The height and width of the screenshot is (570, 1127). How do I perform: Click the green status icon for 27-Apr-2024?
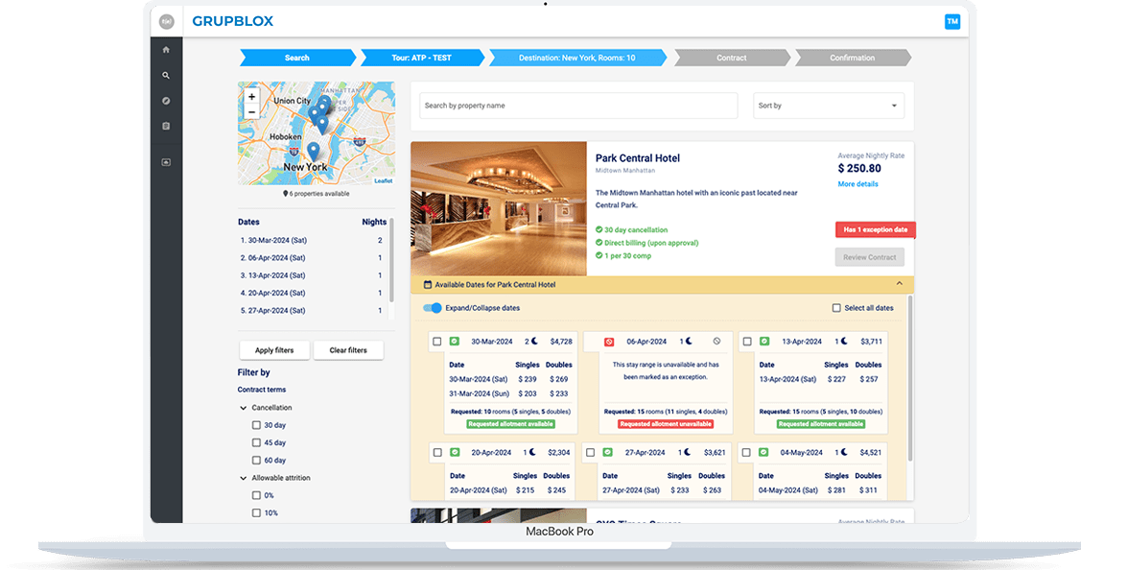[x=607, y=453]
